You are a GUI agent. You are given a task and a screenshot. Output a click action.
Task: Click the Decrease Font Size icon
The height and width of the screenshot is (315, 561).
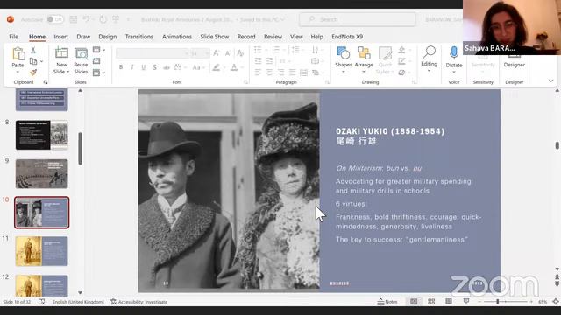click(228, 53)
